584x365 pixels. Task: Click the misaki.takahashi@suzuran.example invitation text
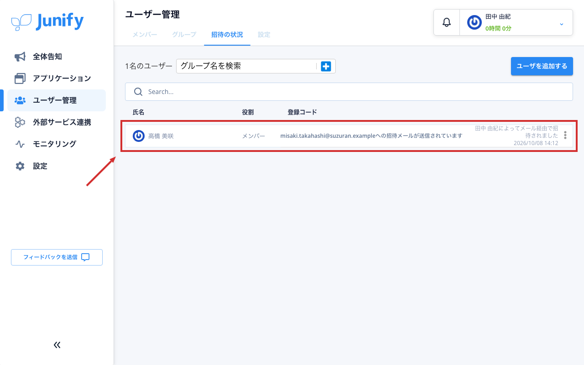(371, 136)
